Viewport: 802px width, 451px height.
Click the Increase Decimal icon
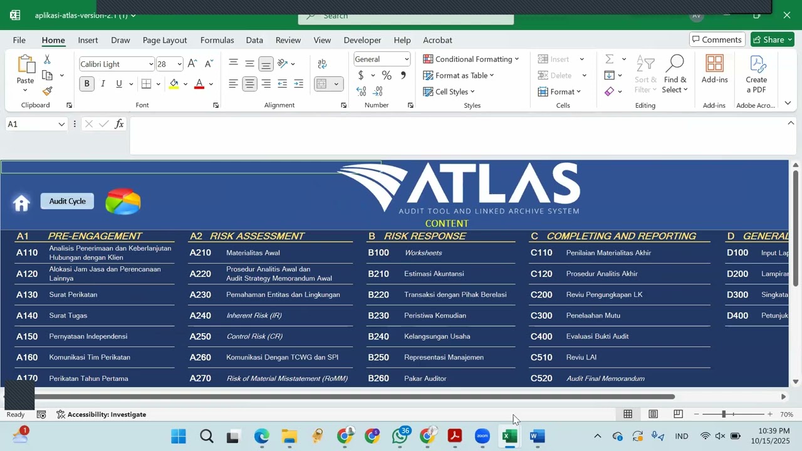tap(362, 91)
